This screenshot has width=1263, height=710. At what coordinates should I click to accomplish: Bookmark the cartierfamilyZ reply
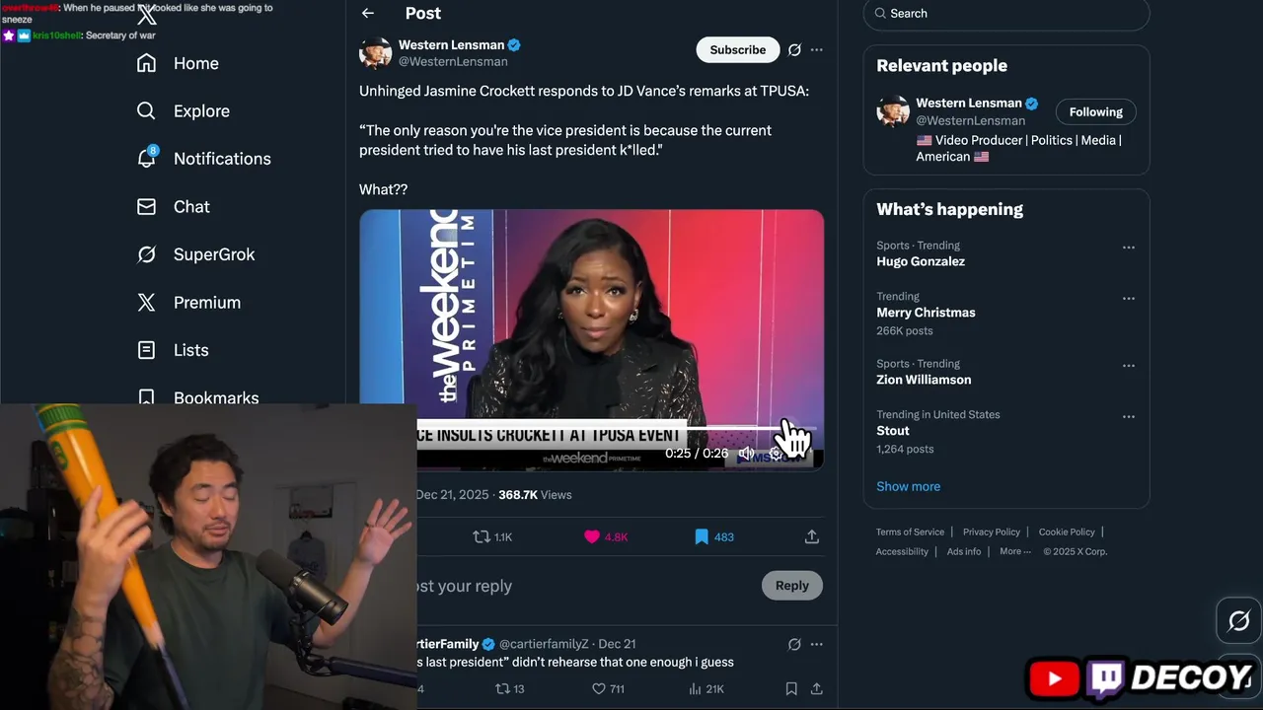790,688
